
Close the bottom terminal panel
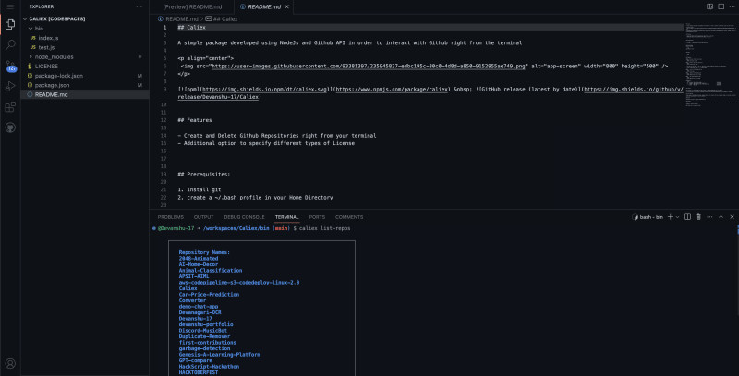[732, 217]
